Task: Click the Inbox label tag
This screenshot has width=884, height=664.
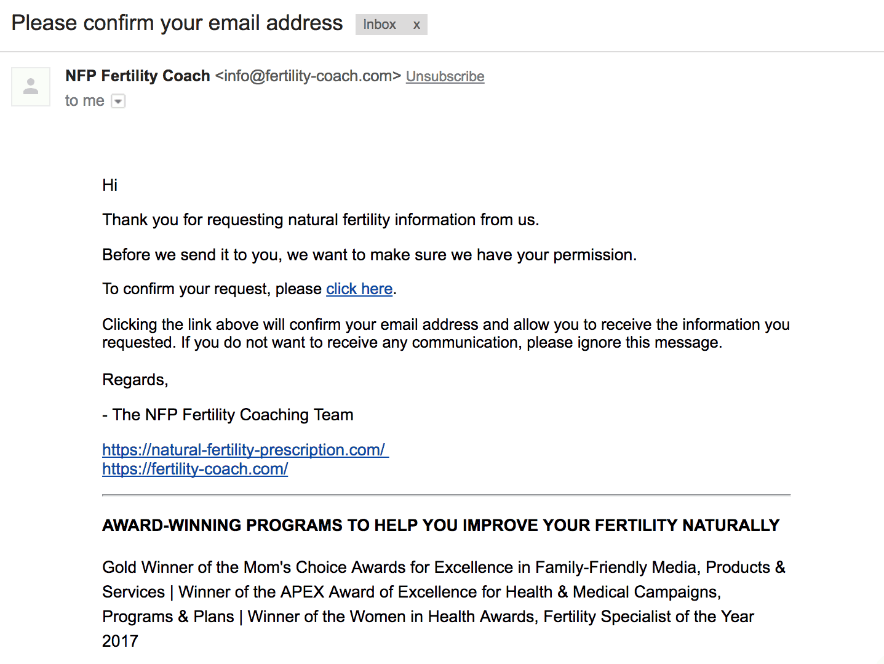Action: (x=380, y=25)
